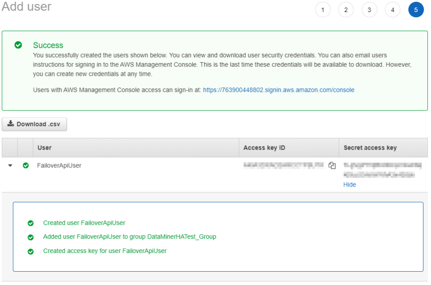Collapse the FailoverApiUser row details
431x285 pixels.
[x=10, y=166]
